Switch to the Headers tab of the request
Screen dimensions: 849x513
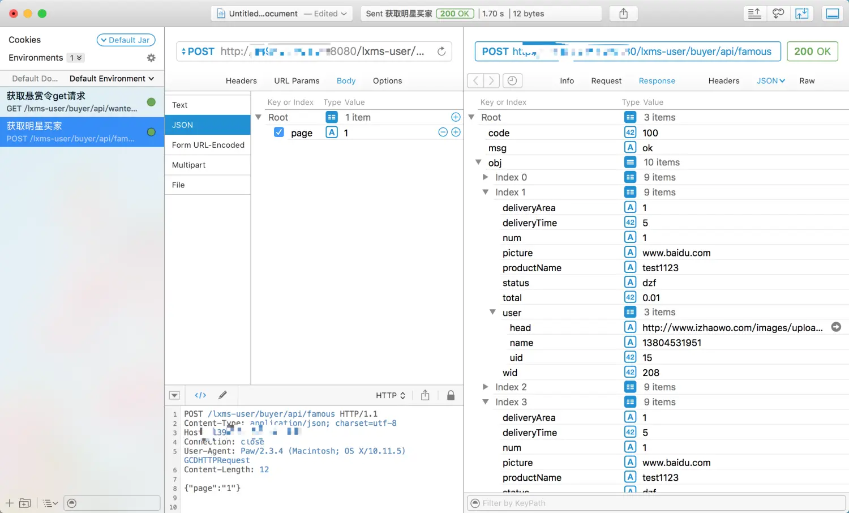click(241, 81)
